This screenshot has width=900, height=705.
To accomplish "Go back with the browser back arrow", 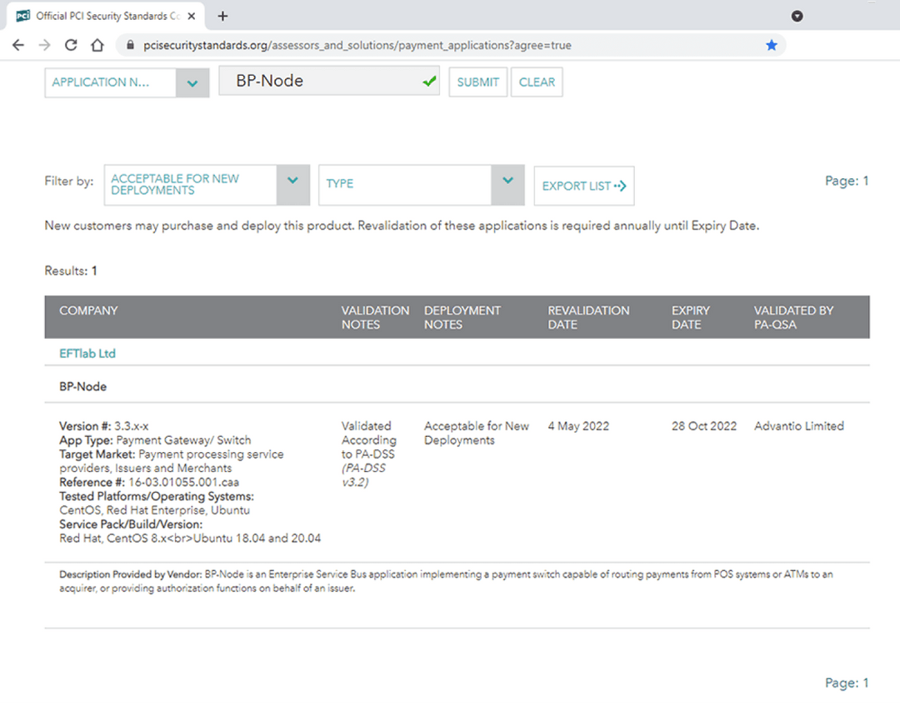I will 18,45.
